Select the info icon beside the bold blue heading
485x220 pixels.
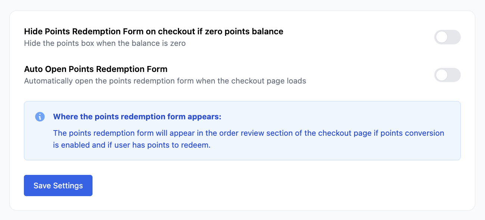(40, 117)
